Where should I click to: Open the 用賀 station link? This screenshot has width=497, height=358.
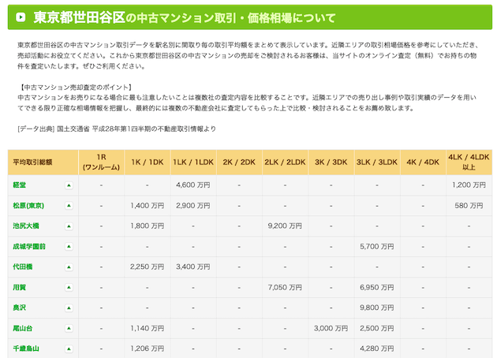coord(20,287)
